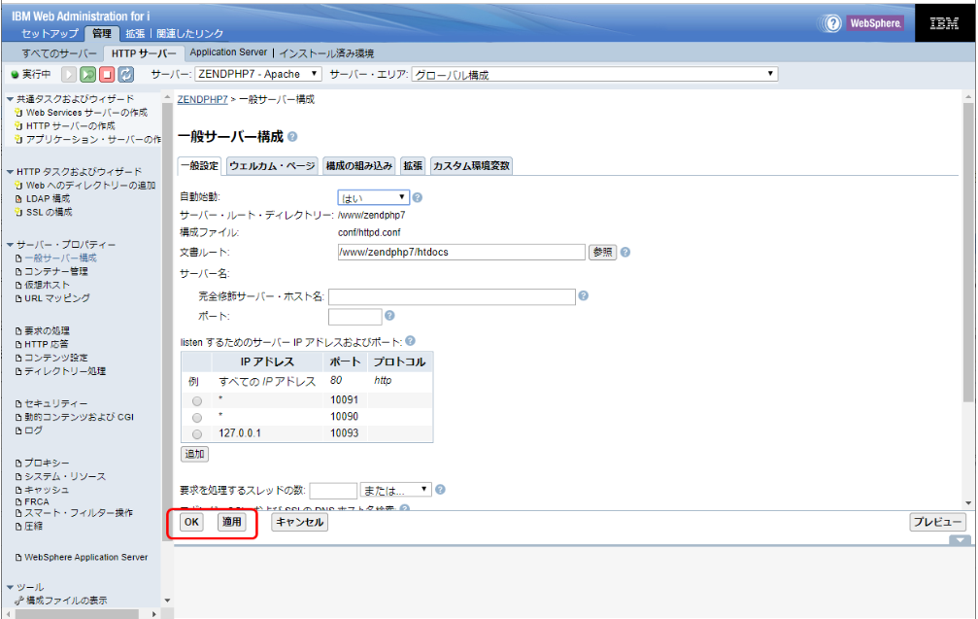
Task: Open the 自動始動 dropdown
Action: (x=374, y=198)
